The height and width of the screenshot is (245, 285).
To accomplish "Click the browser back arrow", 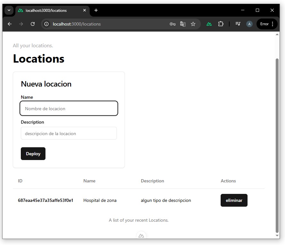I will click(x=10, y=24).
